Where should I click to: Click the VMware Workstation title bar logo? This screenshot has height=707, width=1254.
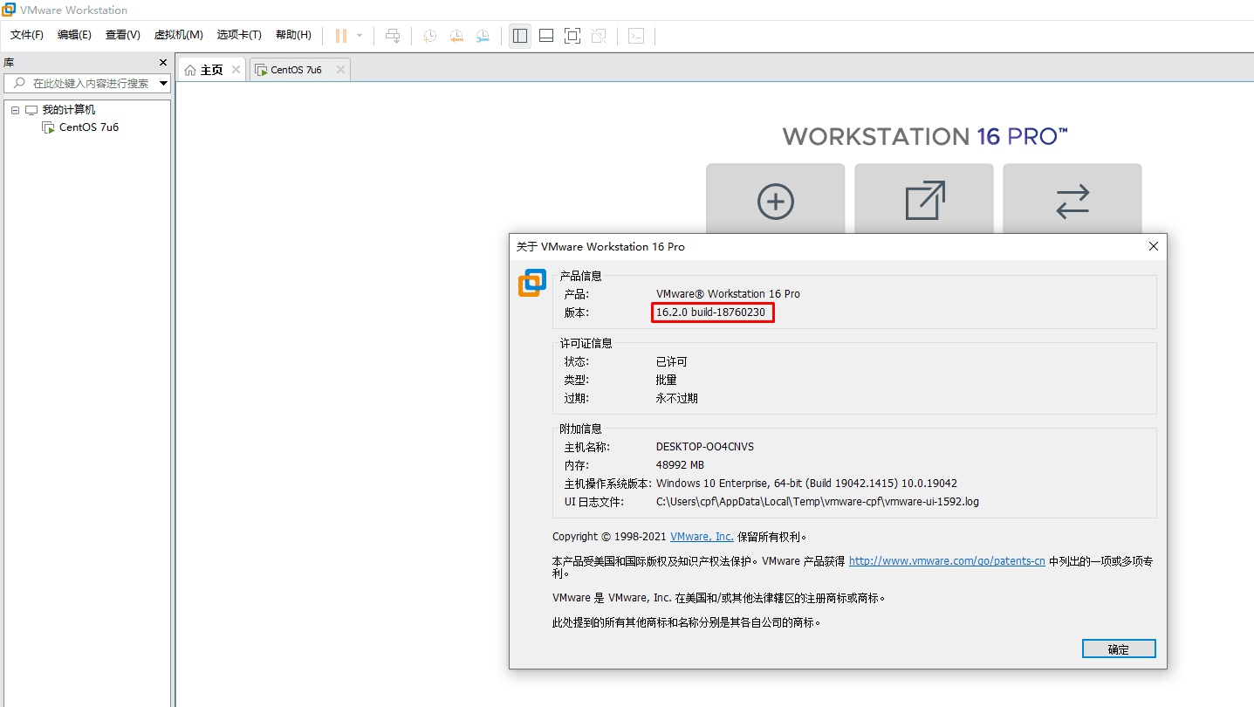point(9,10)
